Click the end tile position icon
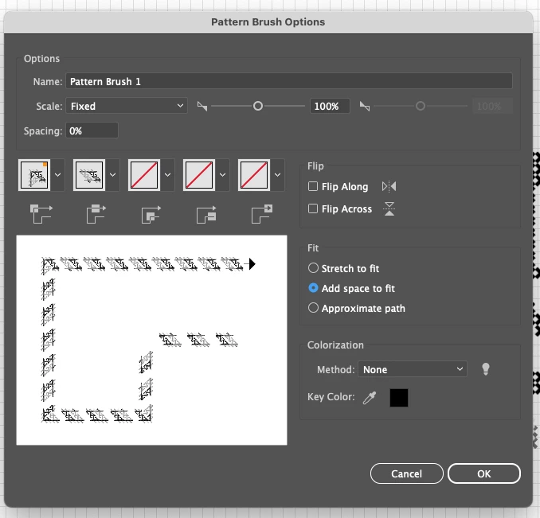 coord(262,214)
